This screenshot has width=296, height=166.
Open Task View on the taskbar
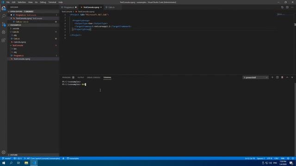(x=18, y=163)
